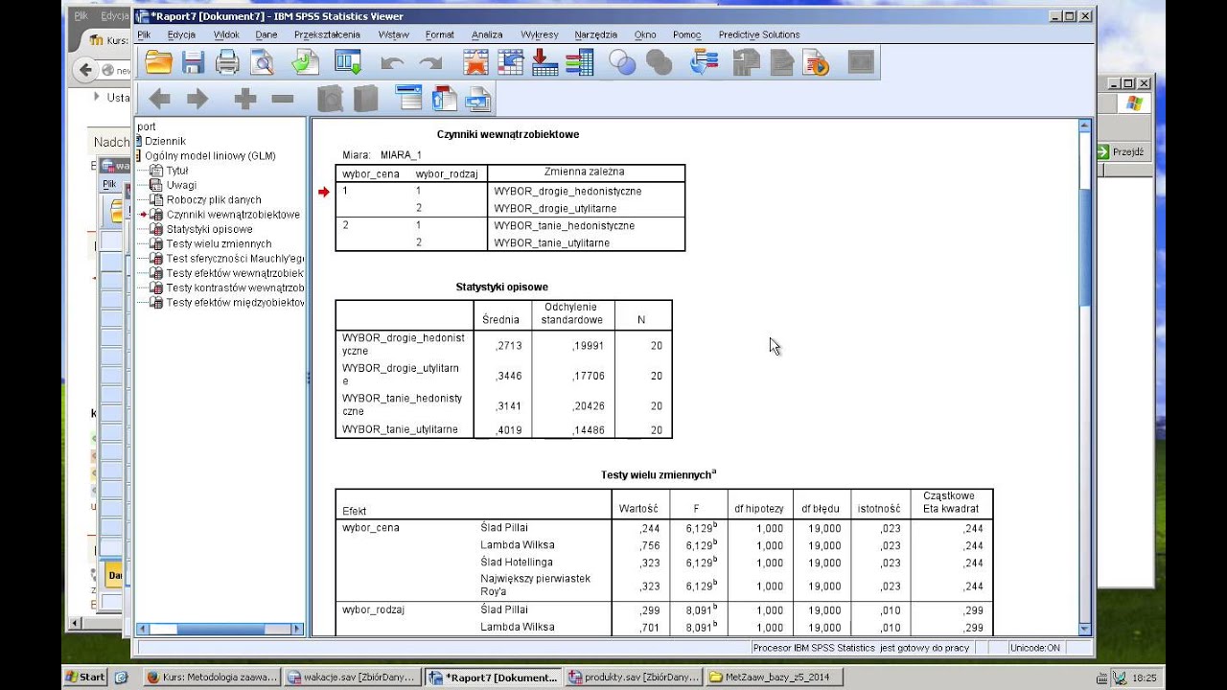Click the Go to Variable icon with red arrow

click(544, 63)
